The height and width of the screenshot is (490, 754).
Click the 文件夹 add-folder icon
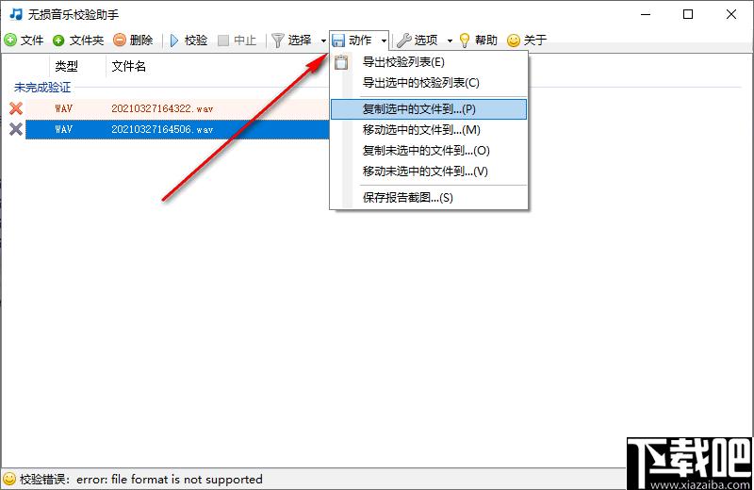click(58, 41)
